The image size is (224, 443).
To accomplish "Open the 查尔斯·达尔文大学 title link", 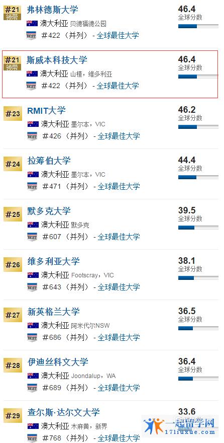I will click(x=64, y=412).
